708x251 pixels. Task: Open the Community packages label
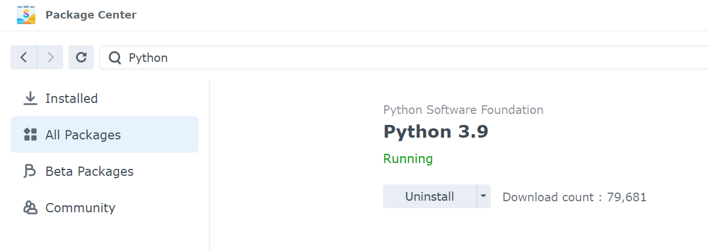pyautogui.click(x=80, y=208)
